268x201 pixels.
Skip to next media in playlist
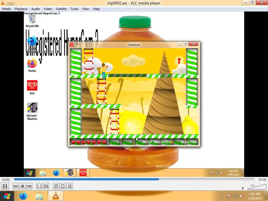29,186
